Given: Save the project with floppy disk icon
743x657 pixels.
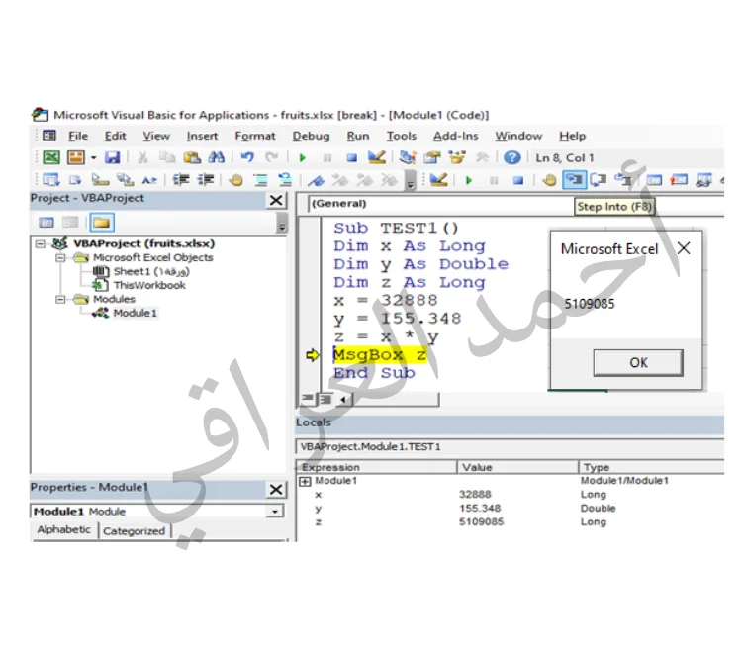Looking at the screenshot, I should point(113,157).
